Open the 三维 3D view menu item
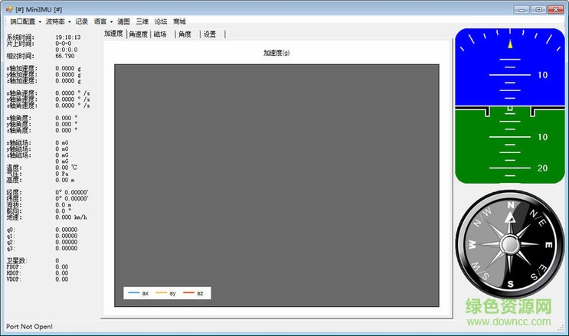This screenshot has height=336, width=569. pos(142,21)
